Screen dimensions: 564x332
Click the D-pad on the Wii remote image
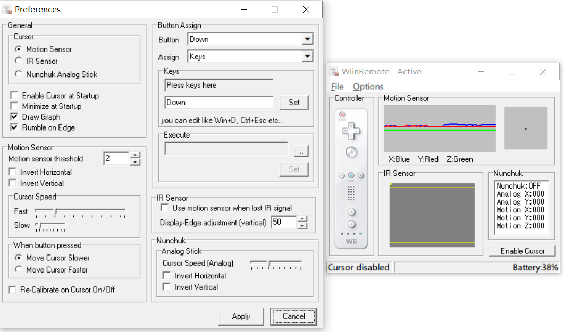coord(351,131)
